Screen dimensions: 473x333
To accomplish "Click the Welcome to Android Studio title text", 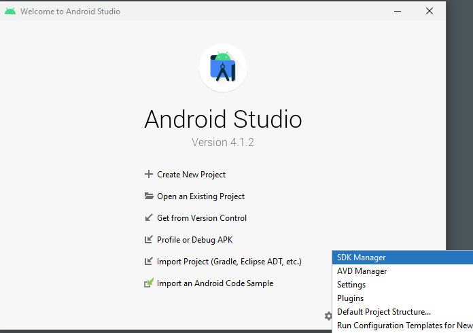I will 70,12.
